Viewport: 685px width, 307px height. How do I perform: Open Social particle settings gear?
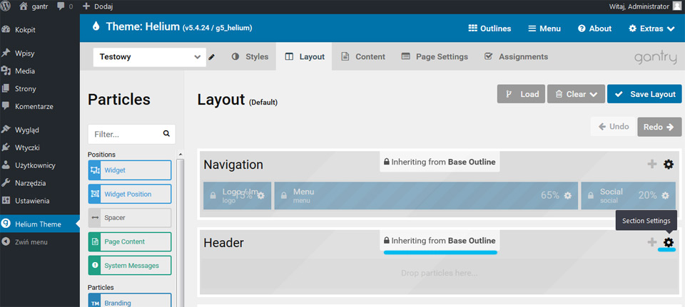coord(665,196)
